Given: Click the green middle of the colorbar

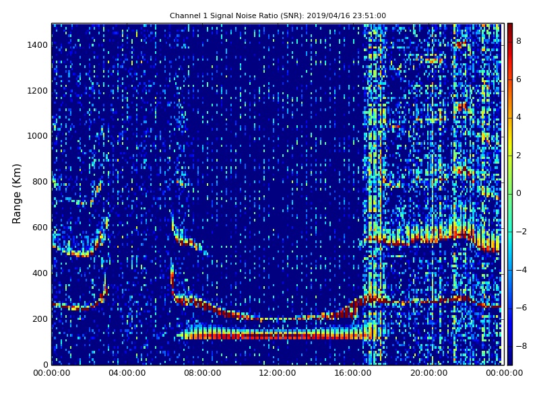Looking at the screenshot, I should pyautogui.click(x=510, y=194).
